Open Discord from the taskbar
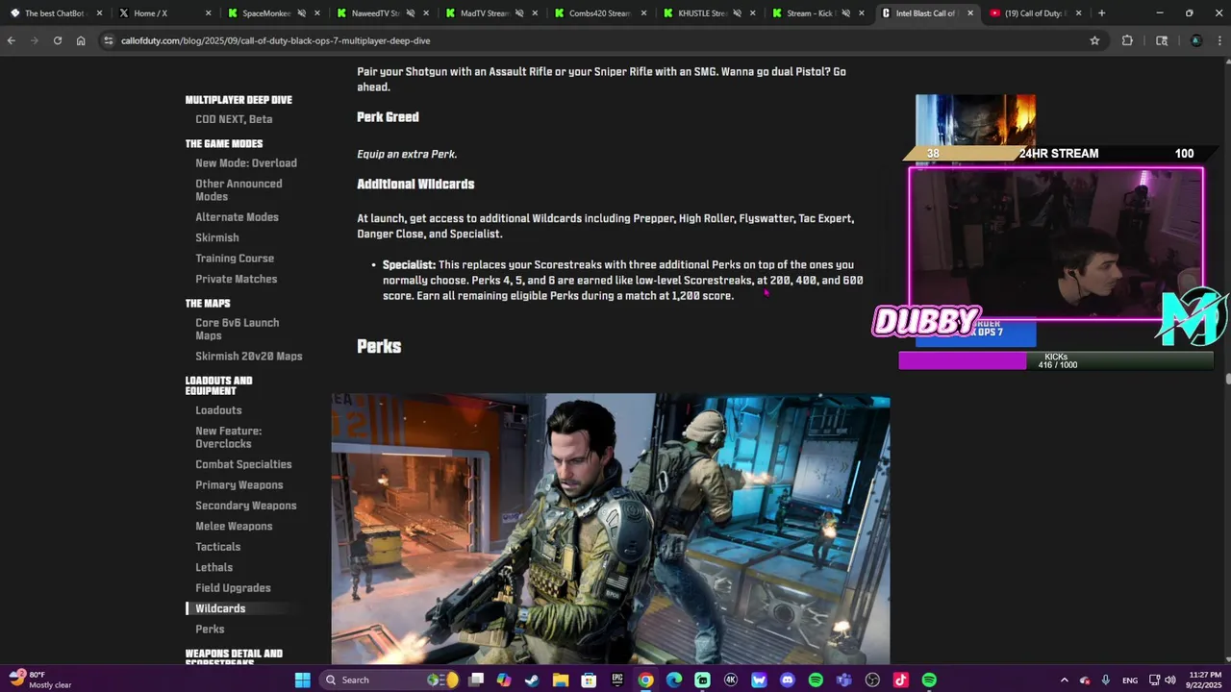Viewport: 1231px width, 692px height. [x=788, y=680]
